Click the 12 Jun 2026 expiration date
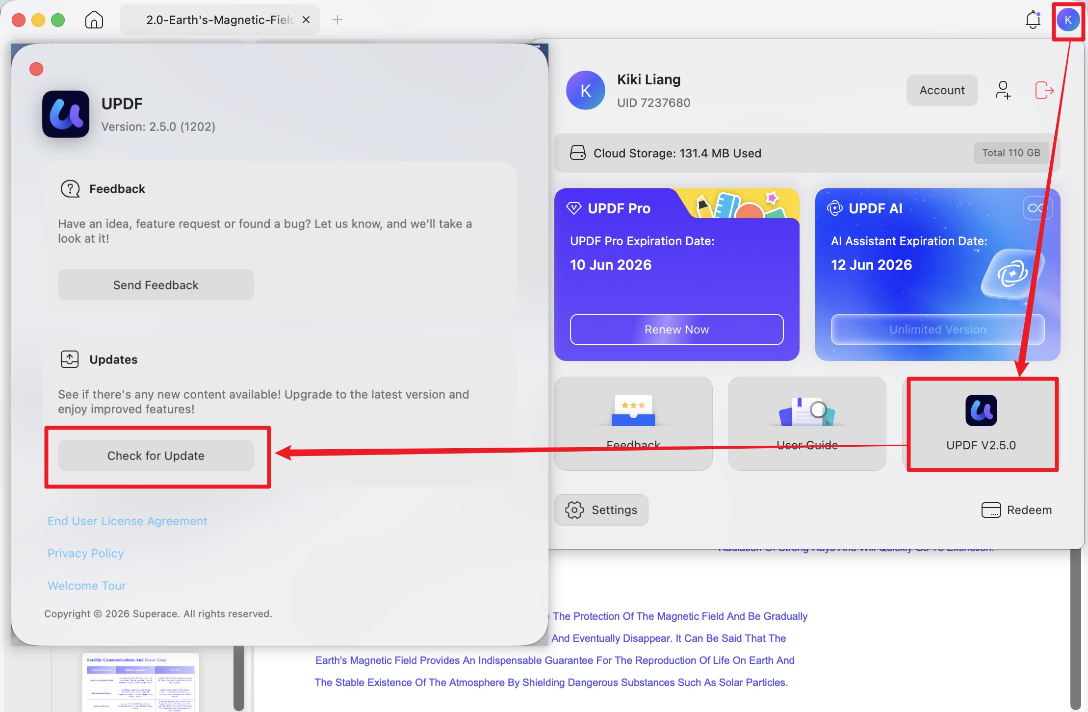Image resolution: width=1088 pixels, height=712 pixels. 871,265
